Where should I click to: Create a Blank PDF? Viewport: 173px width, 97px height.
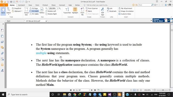pos(89,11)
